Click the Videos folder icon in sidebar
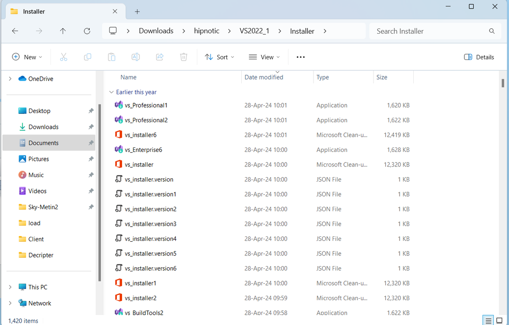Screen dimensions: 509x325 coord(22,191)
